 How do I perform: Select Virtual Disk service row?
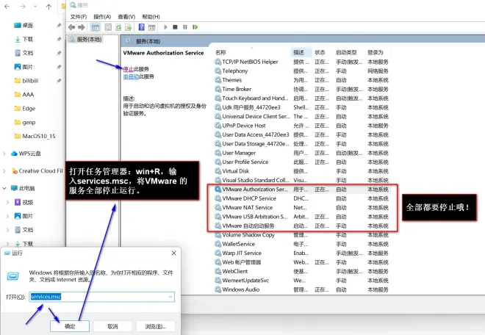301,171
